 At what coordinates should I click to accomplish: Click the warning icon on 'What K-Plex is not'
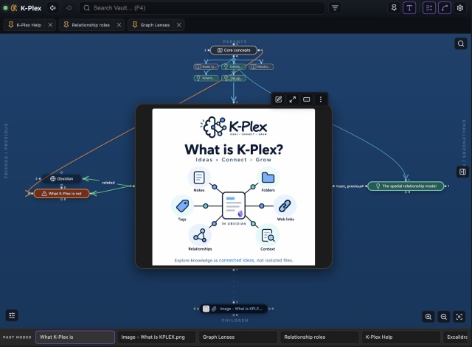pyautogui.click(x=44, y=194)
